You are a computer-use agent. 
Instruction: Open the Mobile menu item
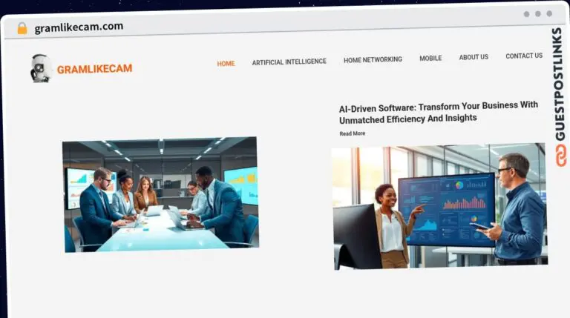point(430,58)
